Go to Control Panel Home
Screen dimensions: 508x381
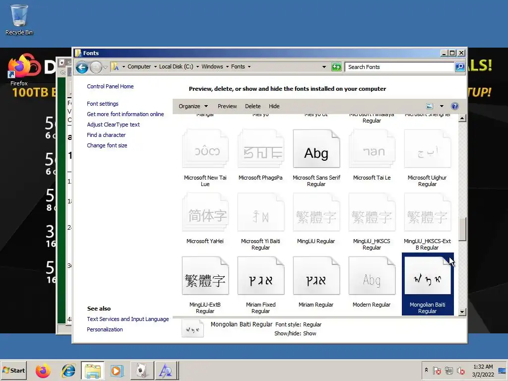[x=110, y=86]
